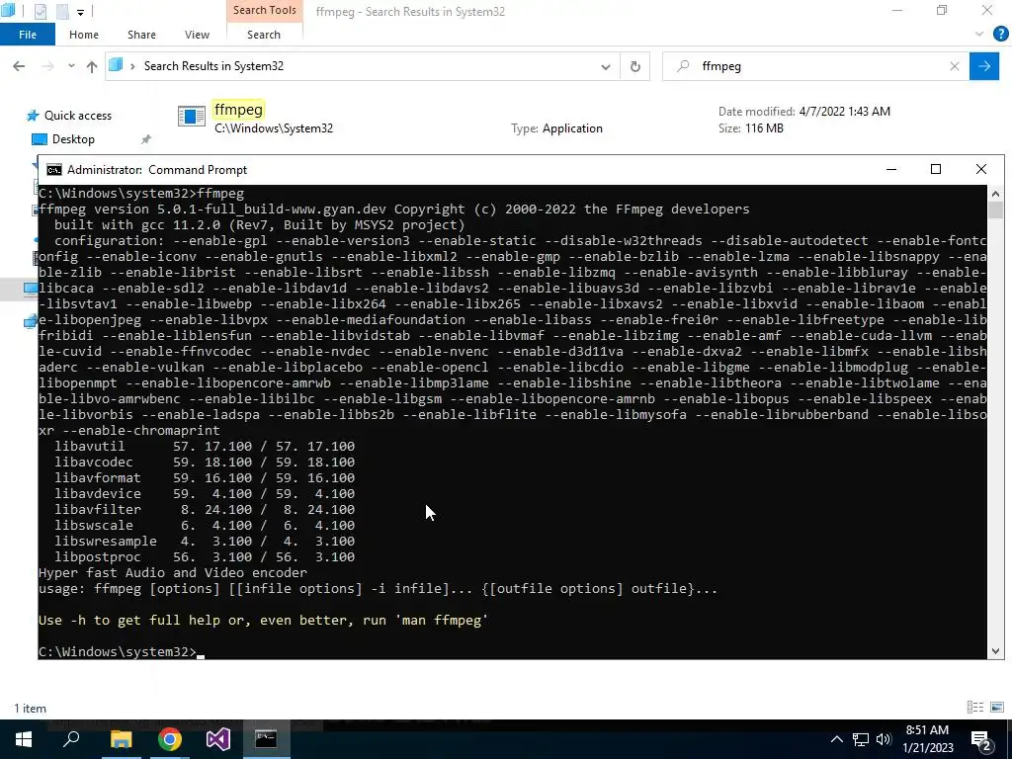1012x759 pixels.
Task: Click the Search Tools contextual tab
Action: click(x=265, y=10)
